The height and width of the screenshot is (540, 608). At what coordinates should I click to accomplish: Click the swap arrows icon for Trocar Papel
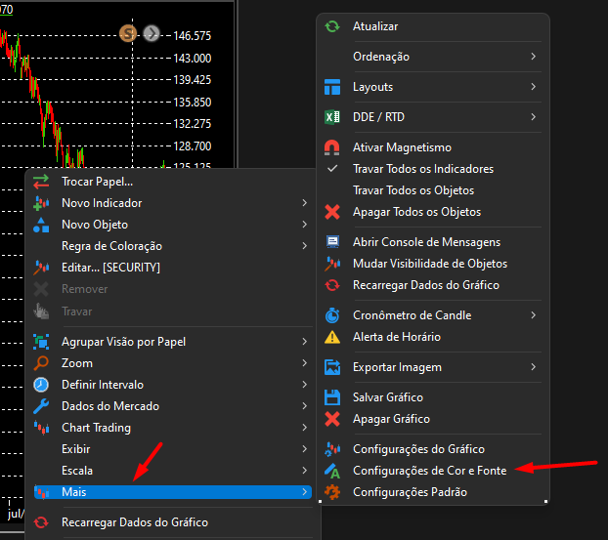click(41, 182)
